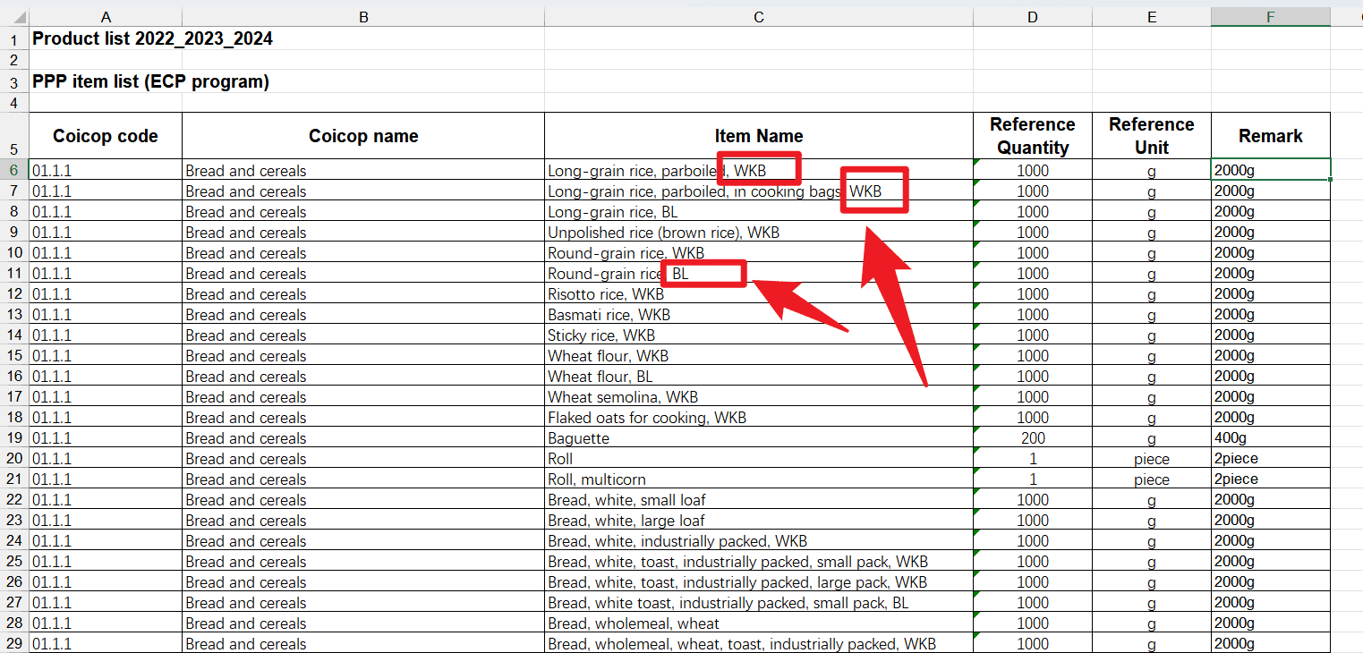This screenshot has height=653, width=1363.
Task: Select the "Coicop code" header cell
Action: point(106,136)
